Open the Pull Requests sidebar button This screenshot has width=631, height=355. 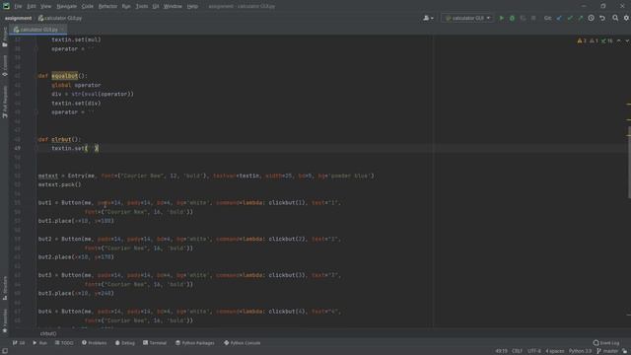(5, 102)
